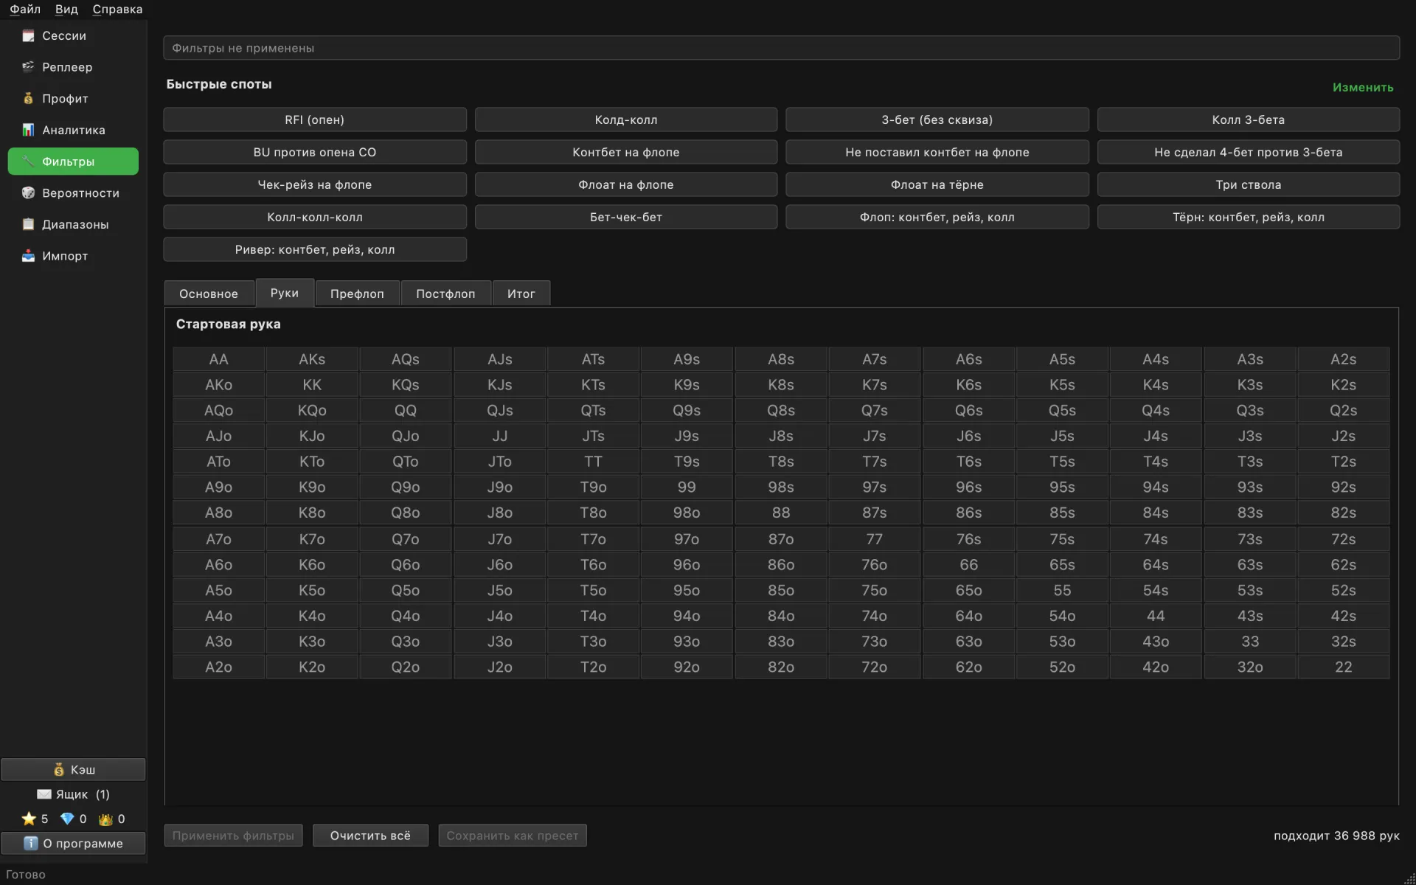Image resolution: width=1416 pixels, height=885 pixels.
Task: Click the Кэш money bag button
Action: [73, 769]
